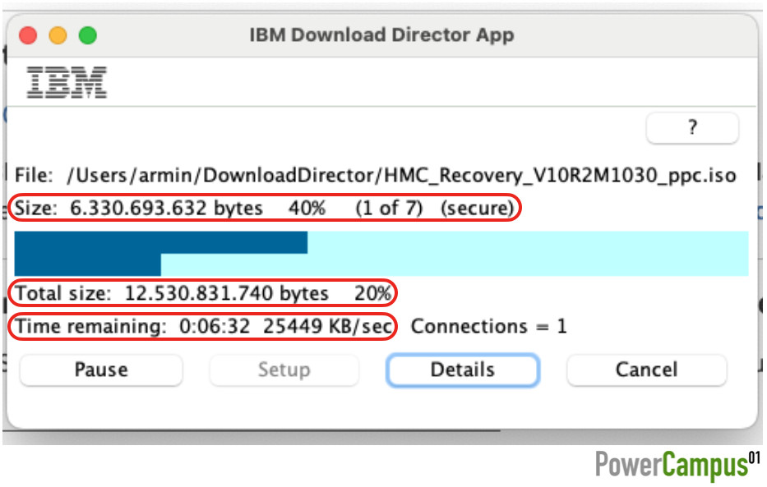
Task: Open the Setup button
Action: point(284,370)
